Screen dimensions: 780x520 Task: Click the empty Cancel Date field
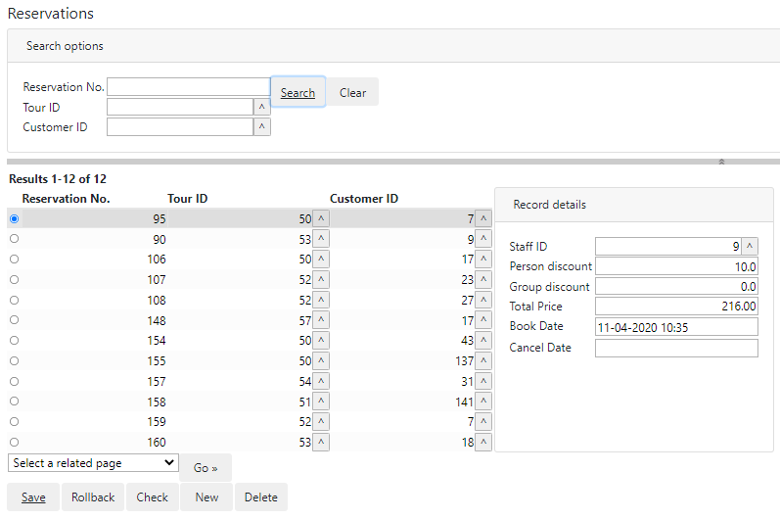click(x=676, y=348)
